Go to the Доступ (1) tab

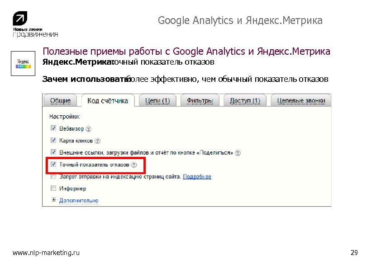tap(245, 100)
